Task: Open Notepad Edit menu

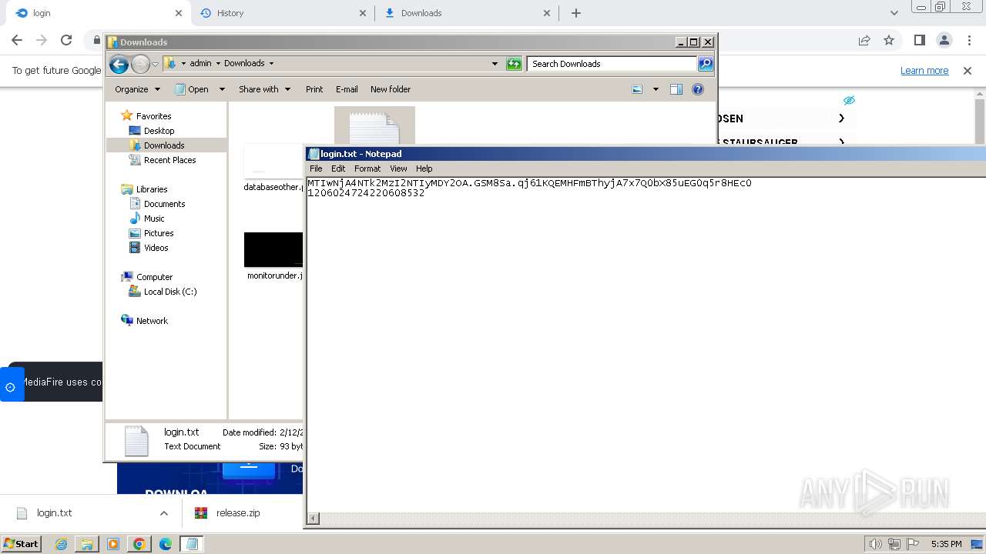Action: [338, 169]
